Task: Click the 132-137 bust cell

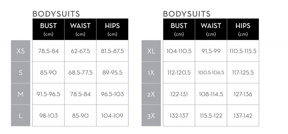Action: coord(179,115)
